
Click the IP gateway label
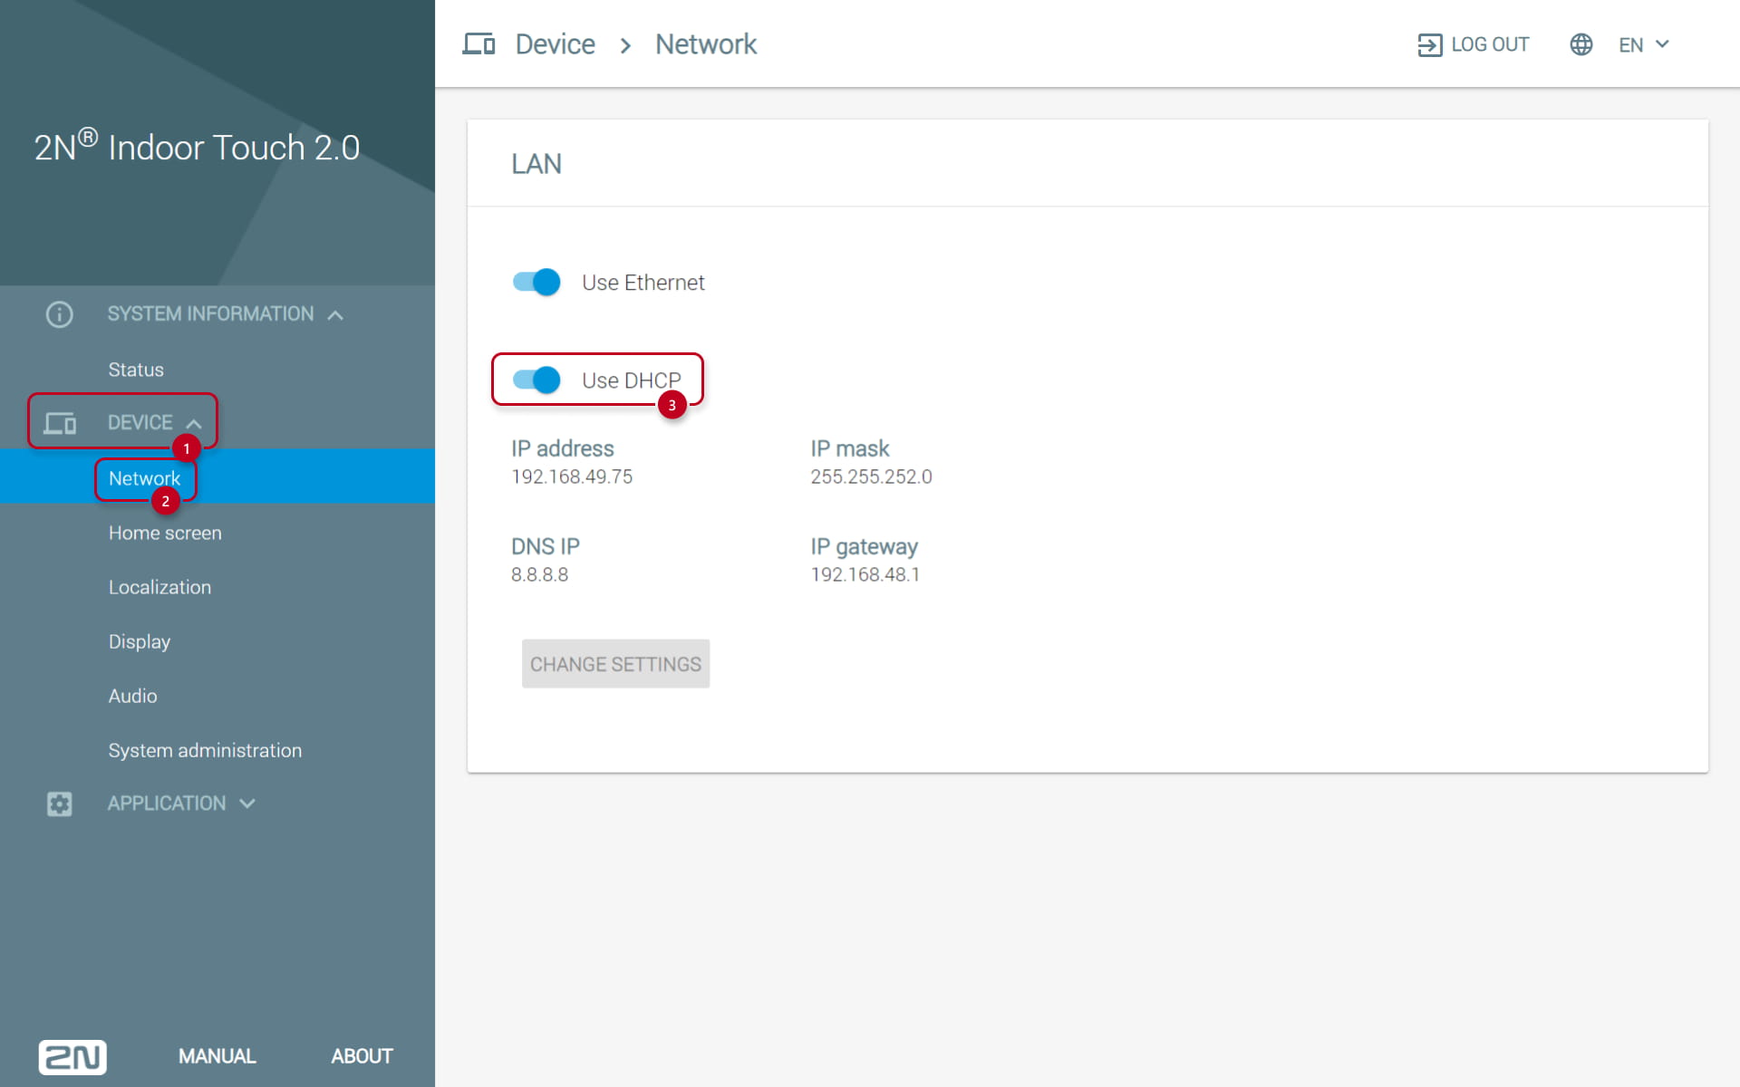click(x=864, y=546)
